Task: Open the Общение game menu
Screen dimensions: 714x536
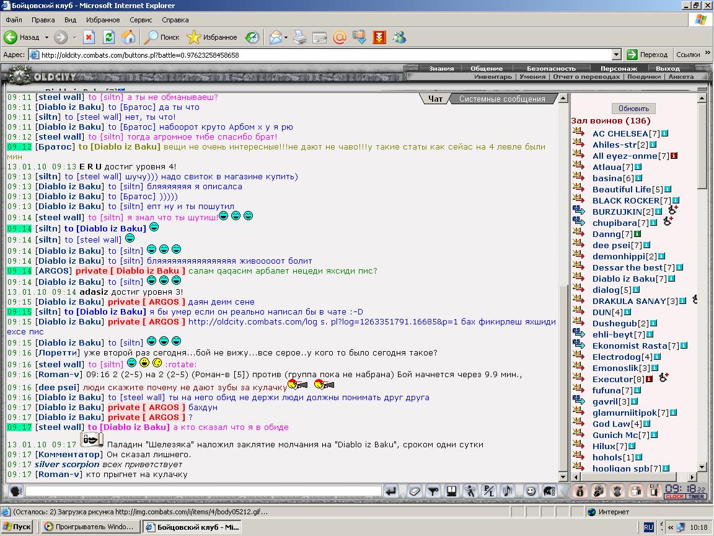Action: 487,68
